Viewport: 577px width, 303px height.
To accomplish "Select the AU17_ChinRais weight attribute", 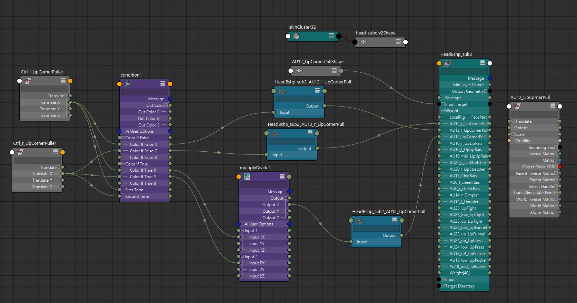I will (463, 176).
